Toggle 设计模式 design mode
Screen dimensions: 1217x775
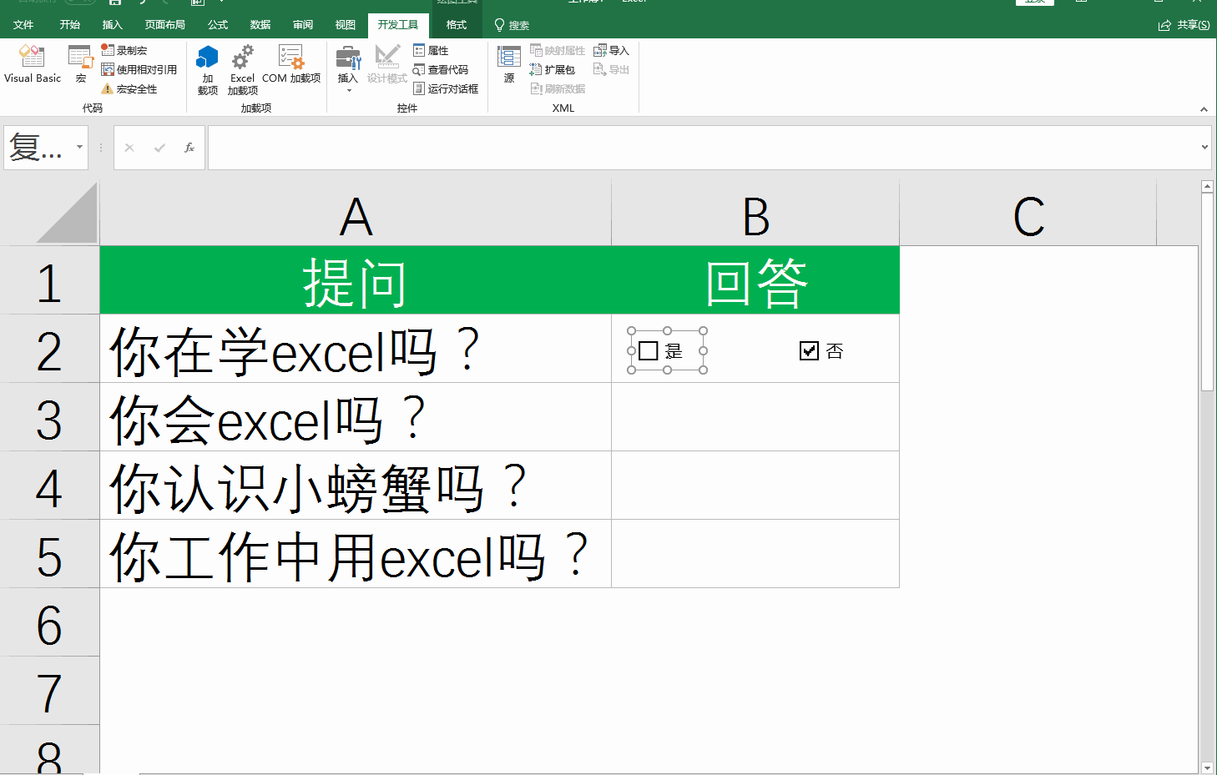387,64
